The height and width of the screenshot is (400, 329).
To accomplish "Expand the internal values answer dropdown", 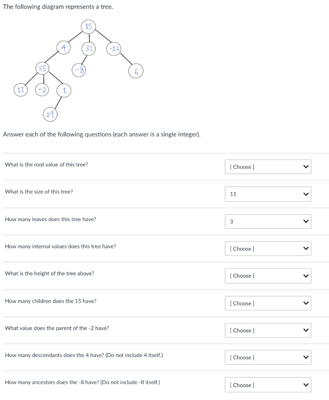I will tap(268, 248).
